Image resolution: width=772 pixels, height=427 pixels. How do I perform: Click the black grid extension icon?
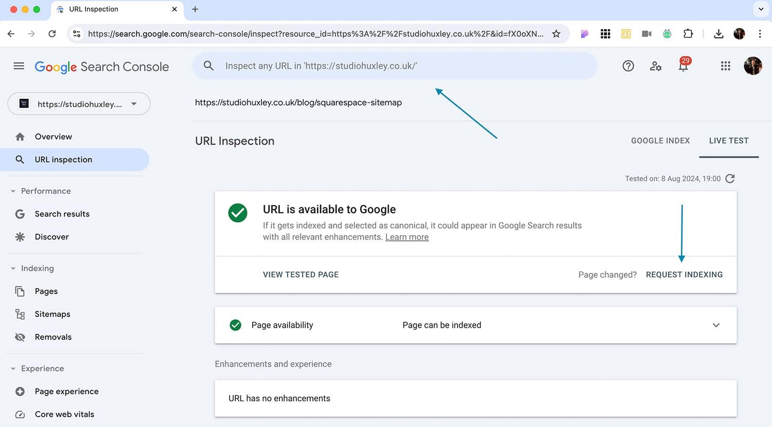point(605,34)
